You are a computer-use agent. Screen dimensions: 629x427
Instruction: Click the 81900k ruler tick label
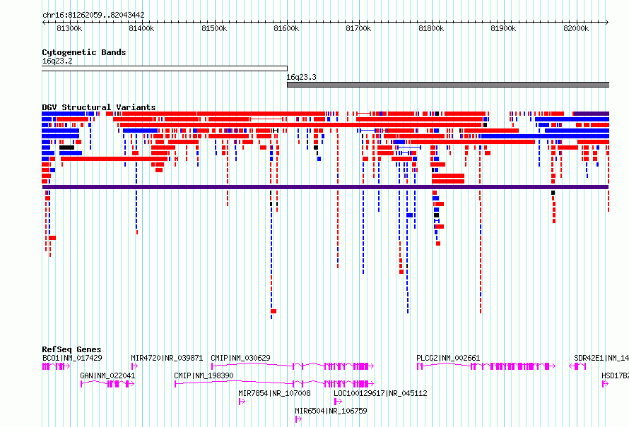coord(503,28)
